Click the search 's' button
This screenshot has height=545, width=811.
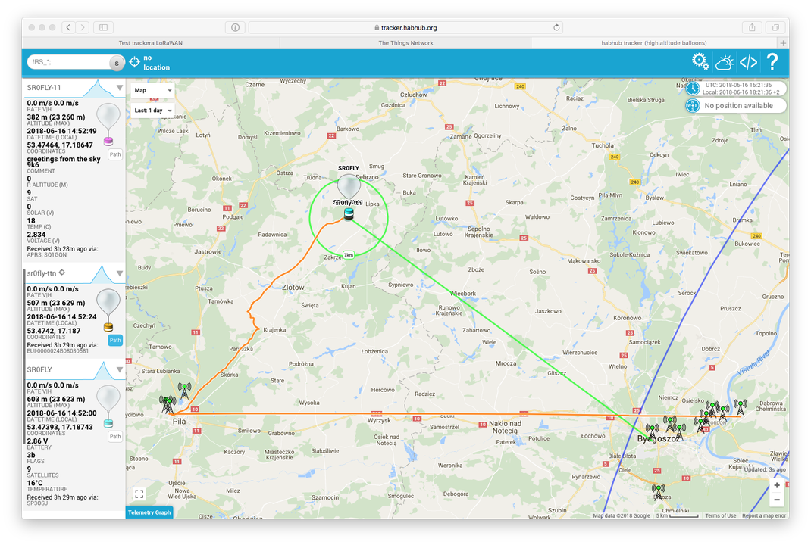pyautogui.click(x=117, y=63)
